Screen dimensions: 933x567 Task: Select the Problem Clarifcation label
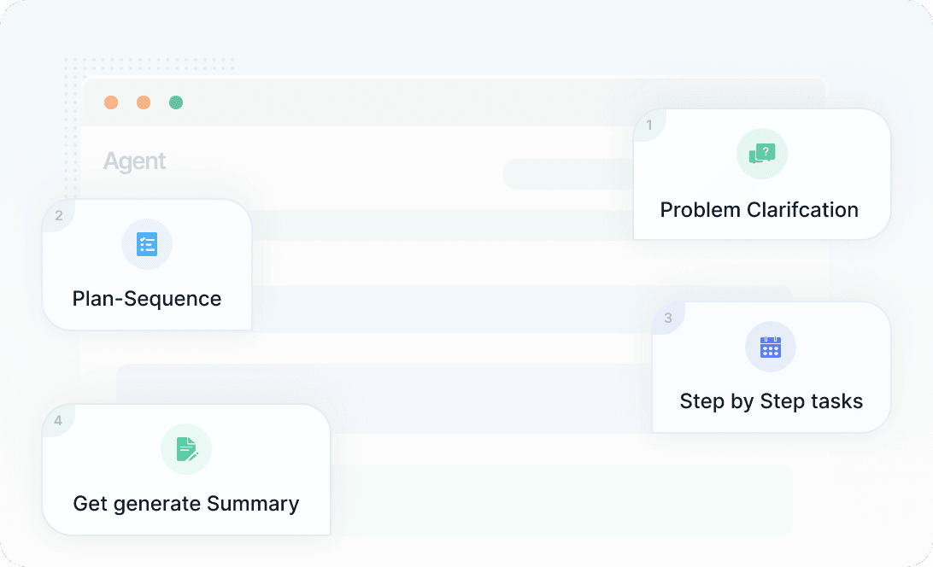point(759,210)
